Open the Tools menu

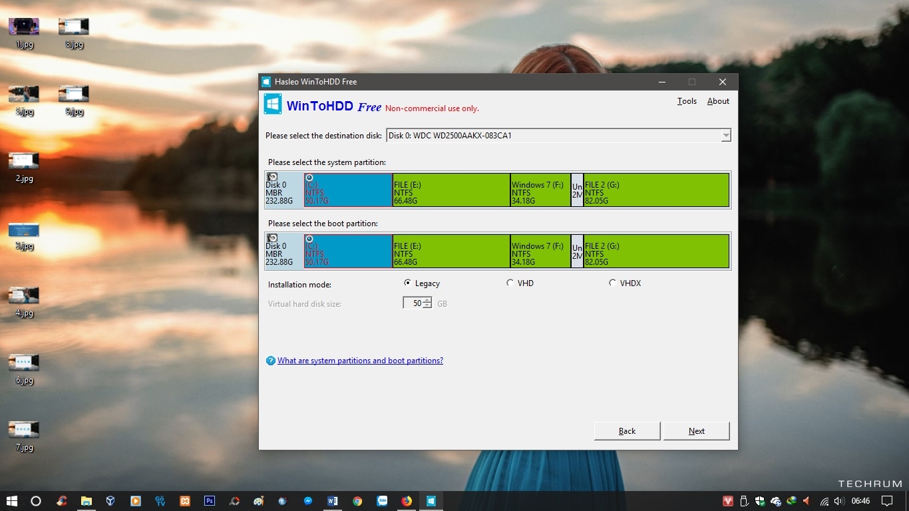point(687,101)
